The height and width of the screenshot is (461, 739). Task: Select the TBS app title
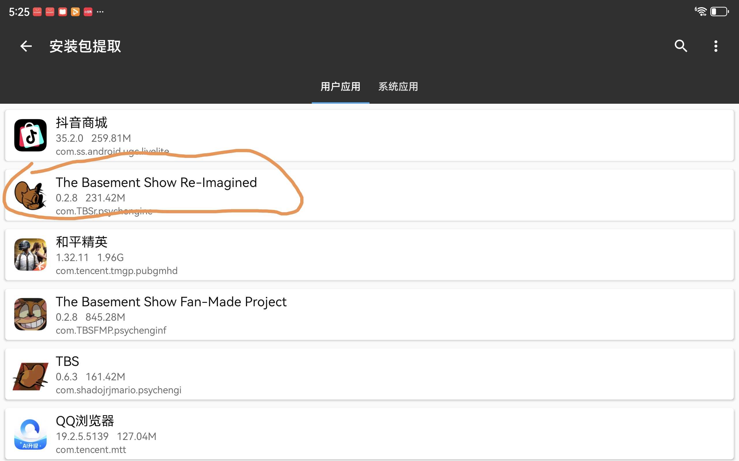(67, 361)
